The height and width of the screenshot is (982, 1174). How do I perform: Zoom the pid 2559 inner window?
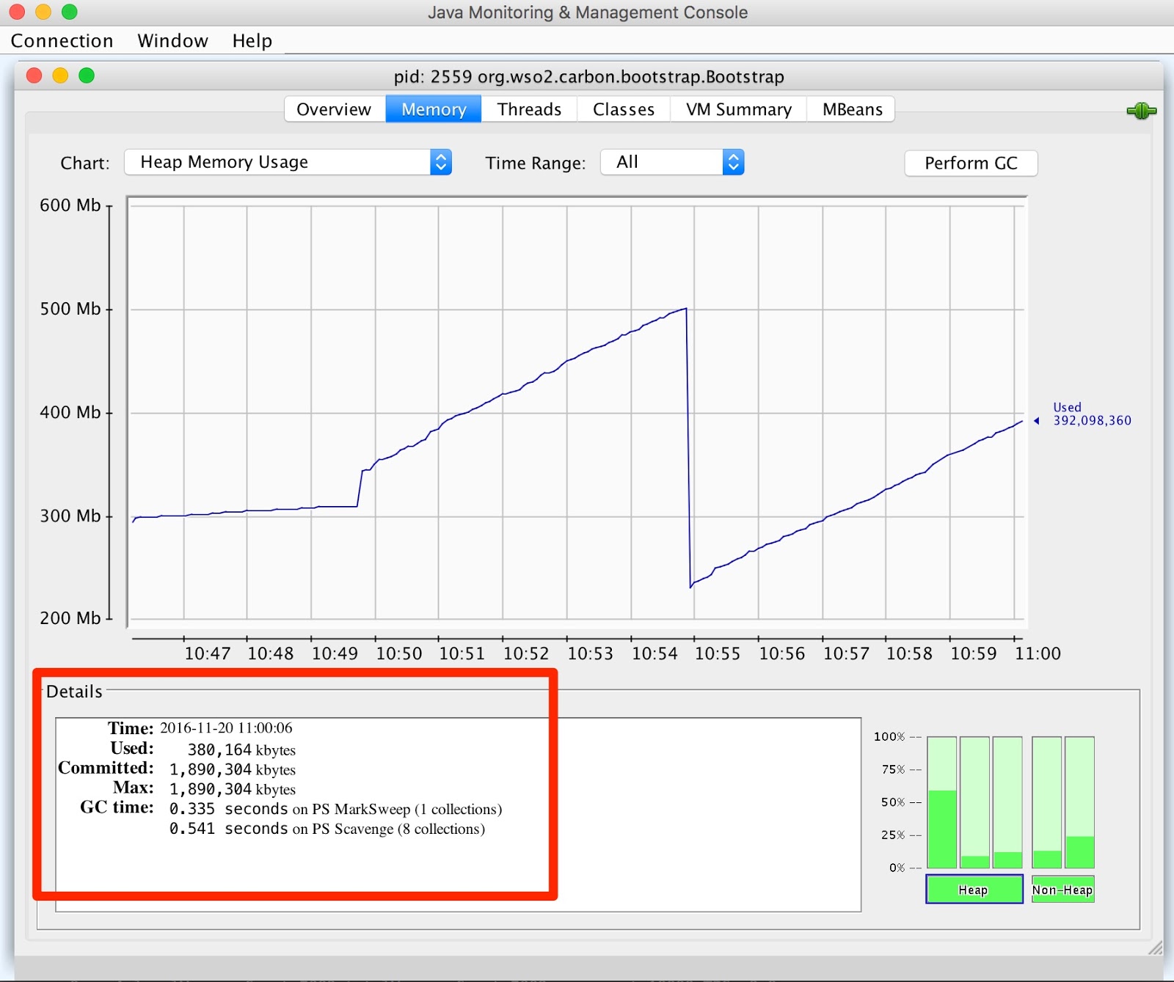pos(87,76)
